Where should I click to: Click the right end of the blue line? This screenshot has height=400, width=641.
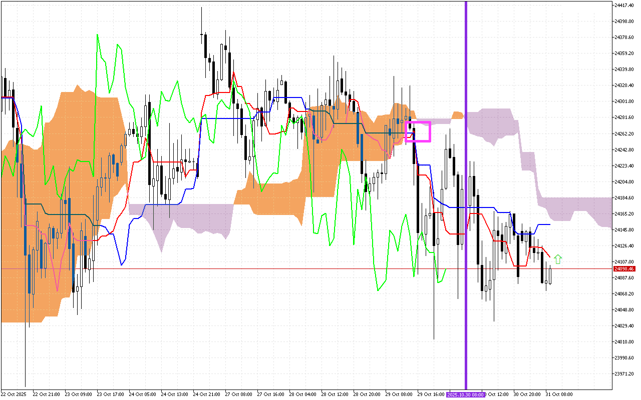pos(550,224)
